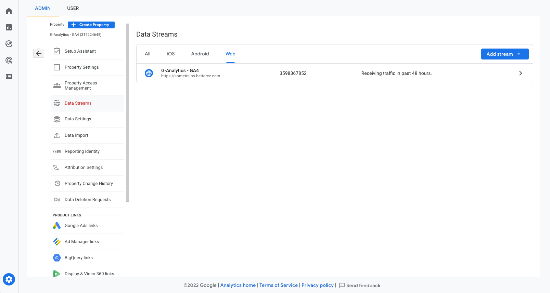
Task: Click the Property Change History clock icon
Action: (57, 184)
